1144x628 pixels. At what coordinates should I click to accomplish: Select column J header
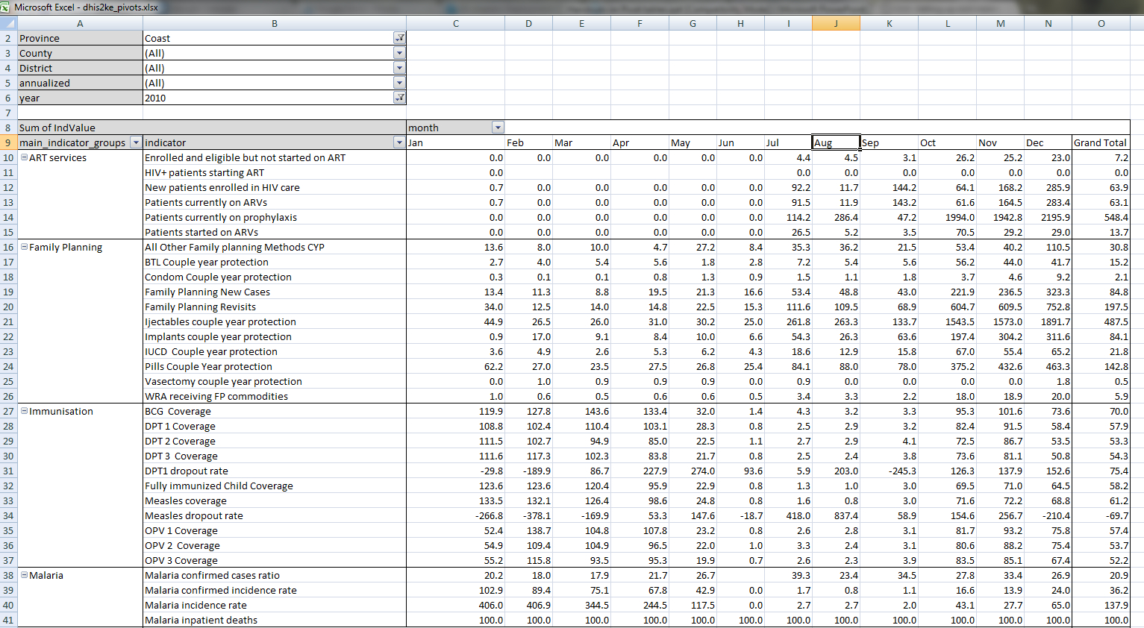click(836, 24)
